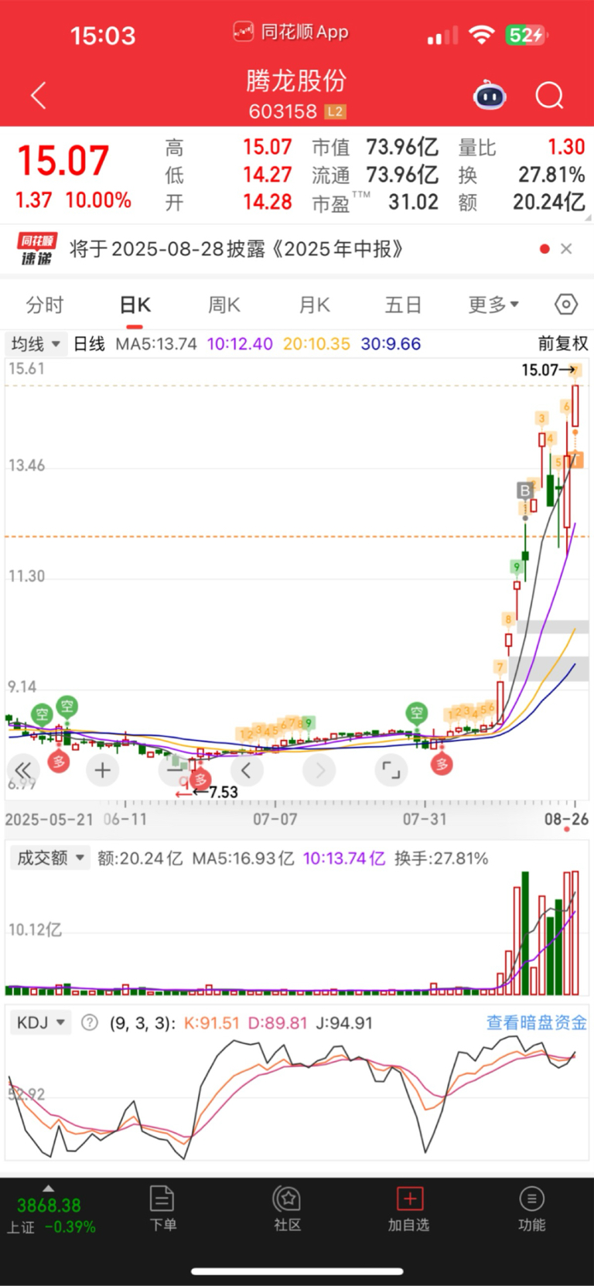Tap 加自选 add to watchlist

[409, 1209]
